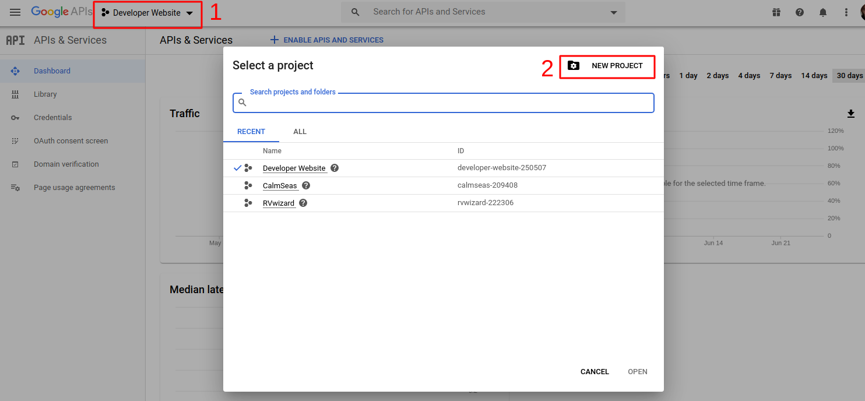Select the 1 day time range

coord(688,76)
